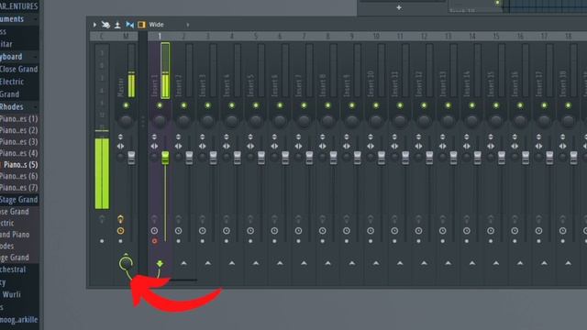Swap left-right channels on Insert 8
587x330 pixels.
[322, 147]
